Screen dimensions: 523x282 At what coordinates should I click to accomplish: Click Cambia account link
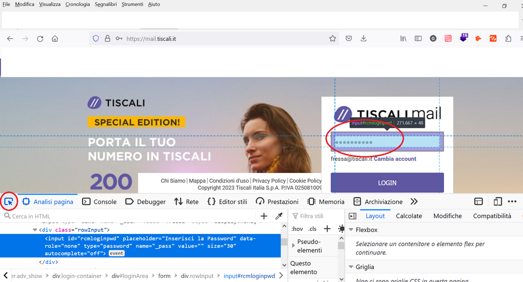pyautogui.click(x=395, y=159)
